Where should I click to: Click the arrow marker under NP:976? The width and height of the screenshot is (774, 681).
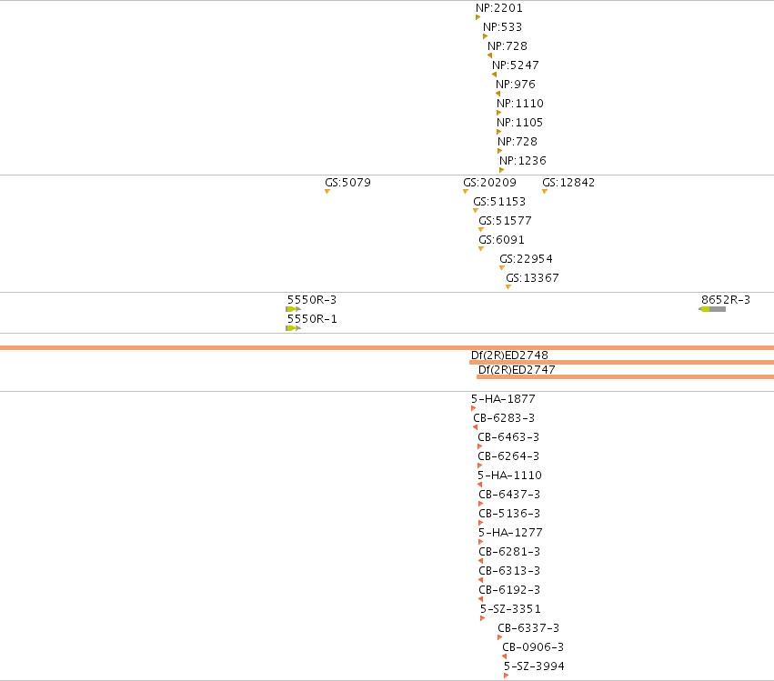[498, 94]
